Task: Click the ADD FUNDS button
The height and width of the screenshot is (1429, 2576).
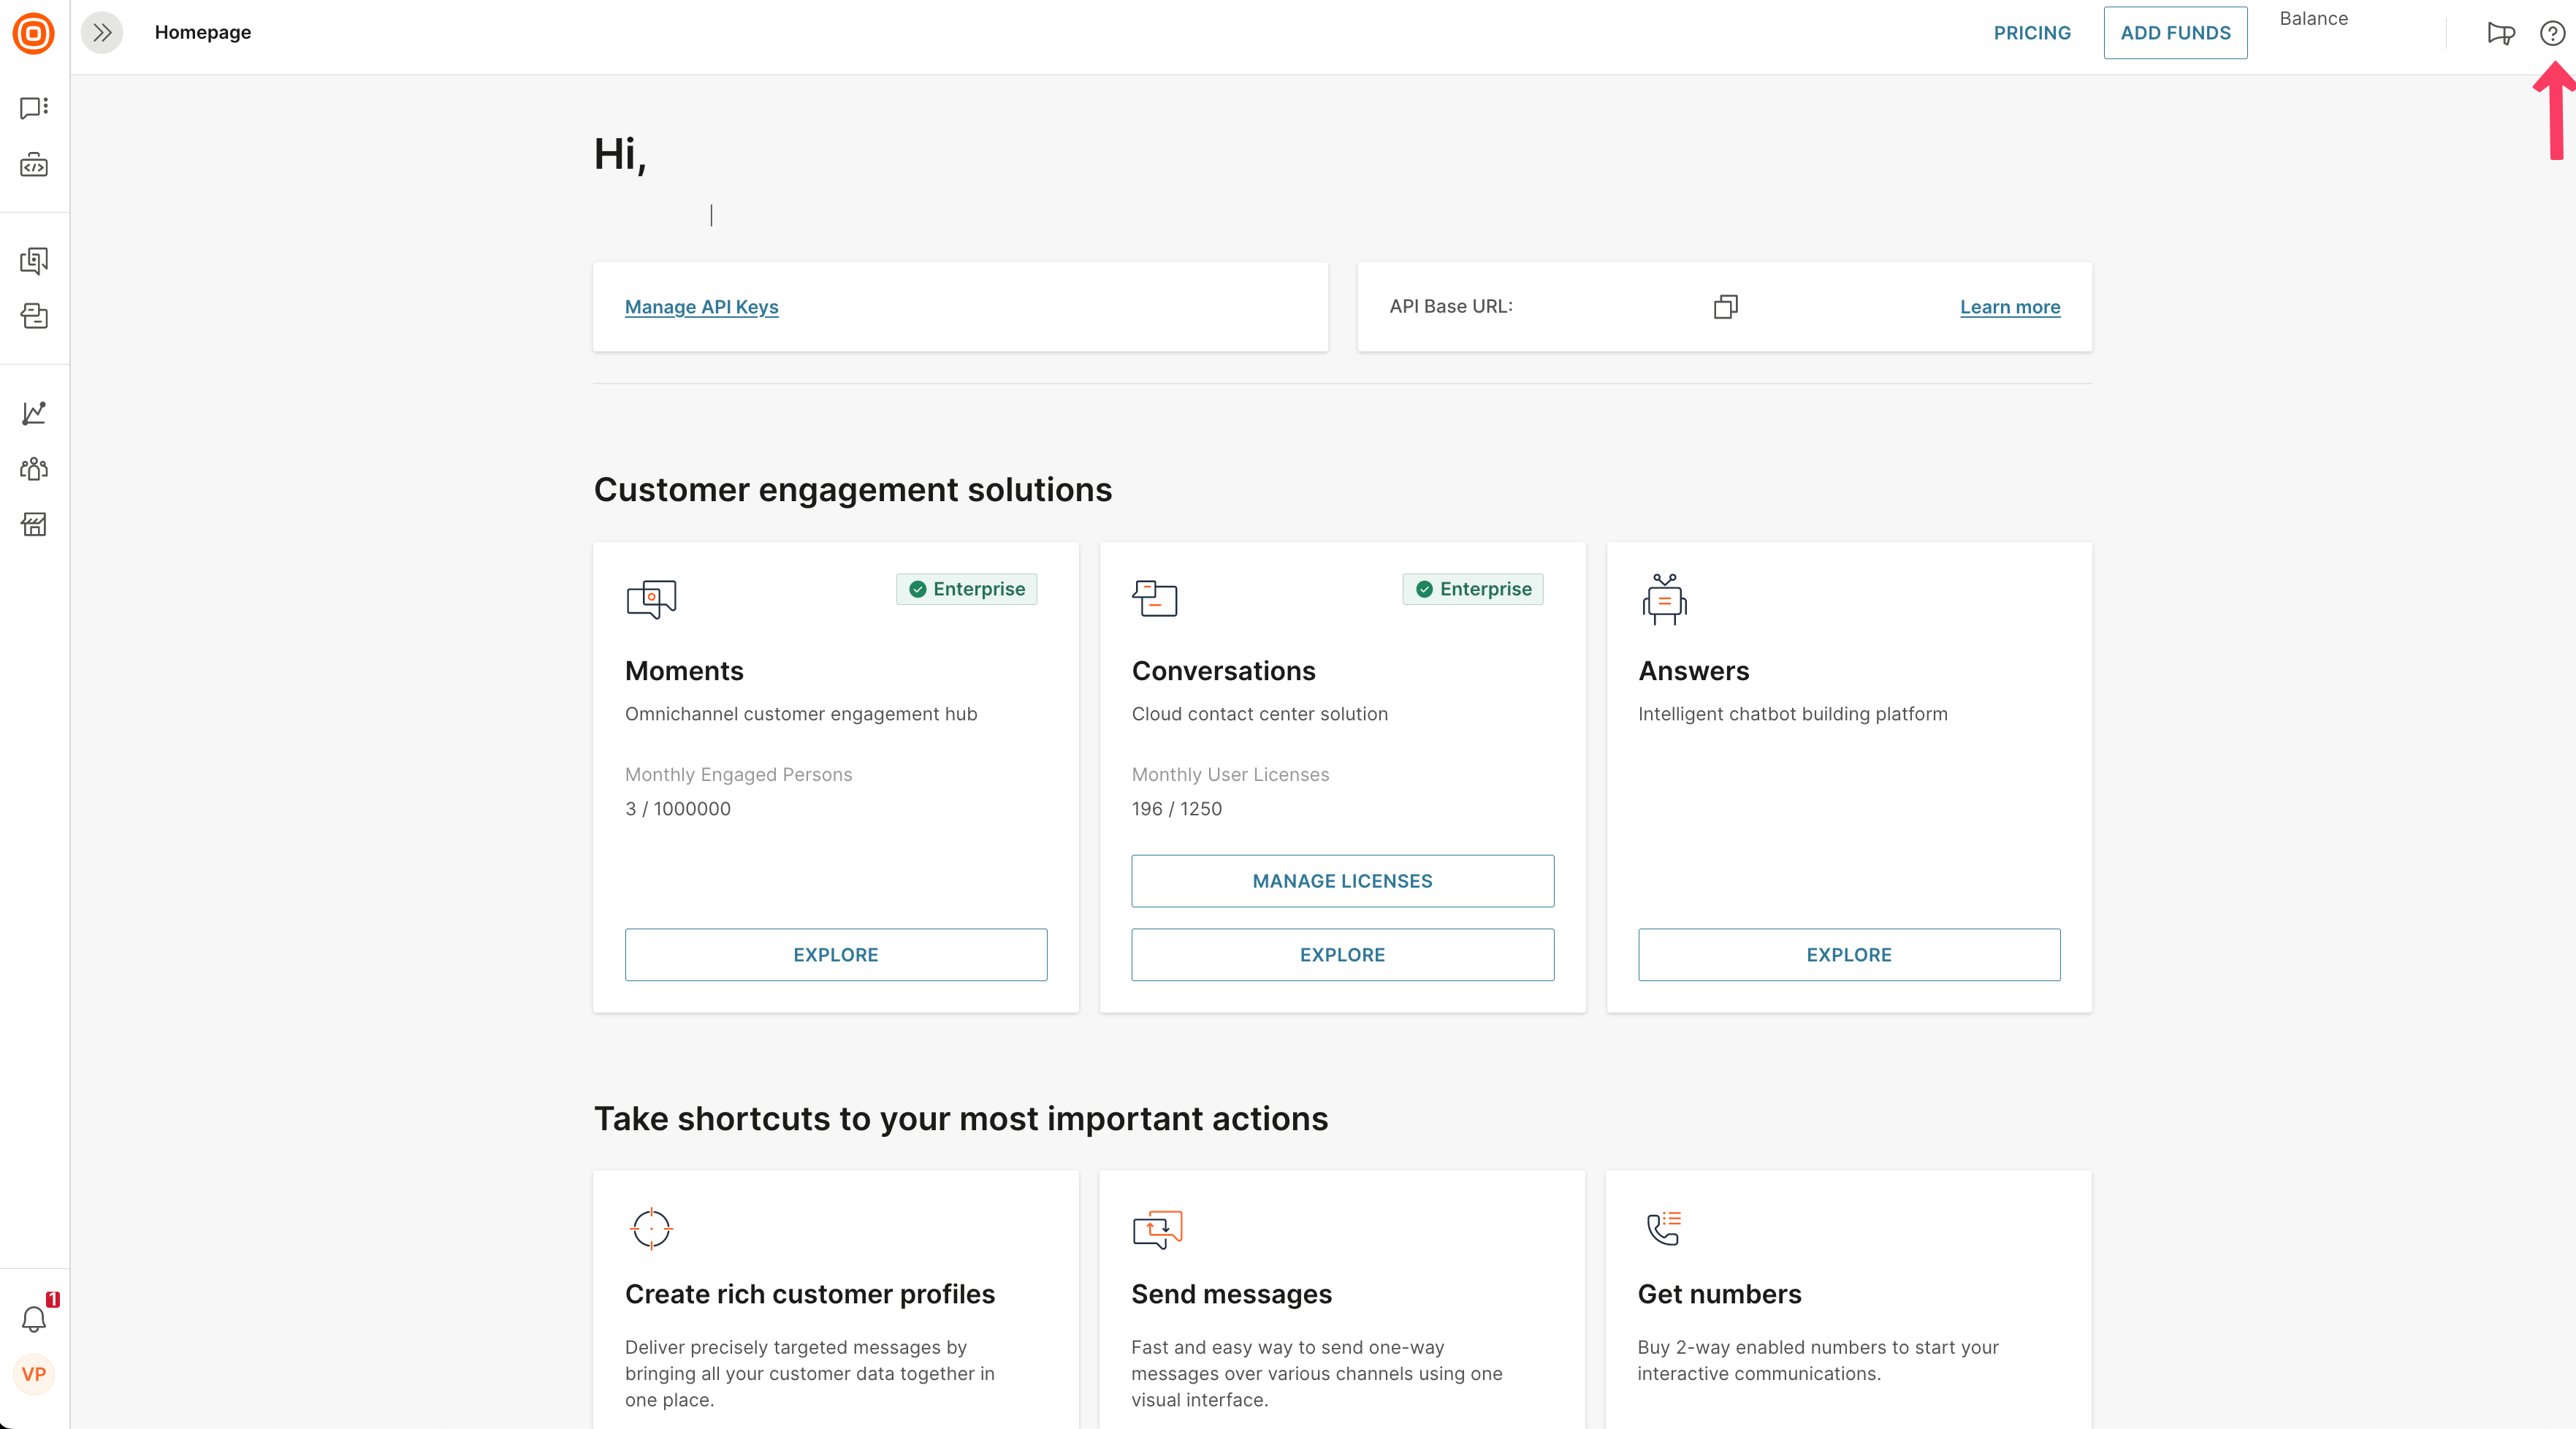Action: click(x=2175, y=33)
